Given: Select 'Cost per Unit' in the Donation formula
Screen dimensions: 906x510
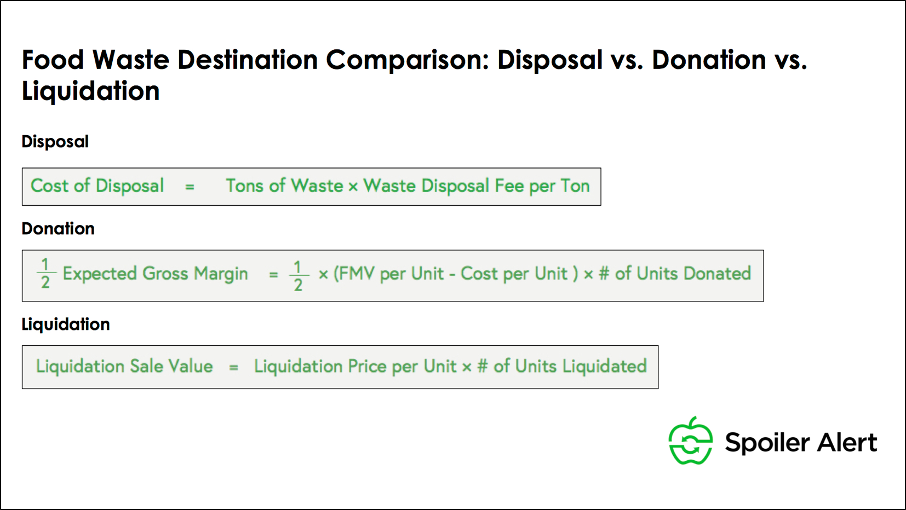Looking at the screenshot, I should (513, 274).
